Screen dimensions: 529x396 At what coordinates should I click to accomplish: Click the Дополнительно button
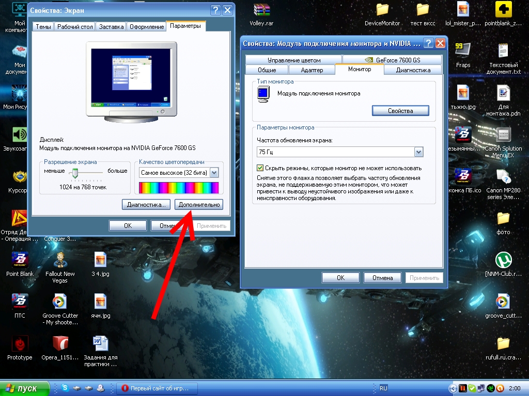[199, 205]
